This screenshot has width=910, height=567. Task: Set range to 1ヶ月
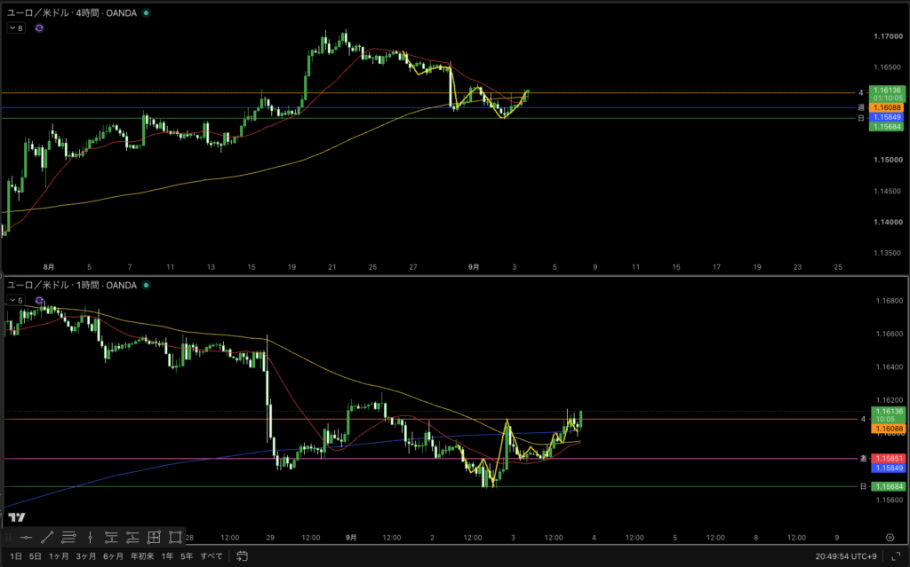(59, 556)
